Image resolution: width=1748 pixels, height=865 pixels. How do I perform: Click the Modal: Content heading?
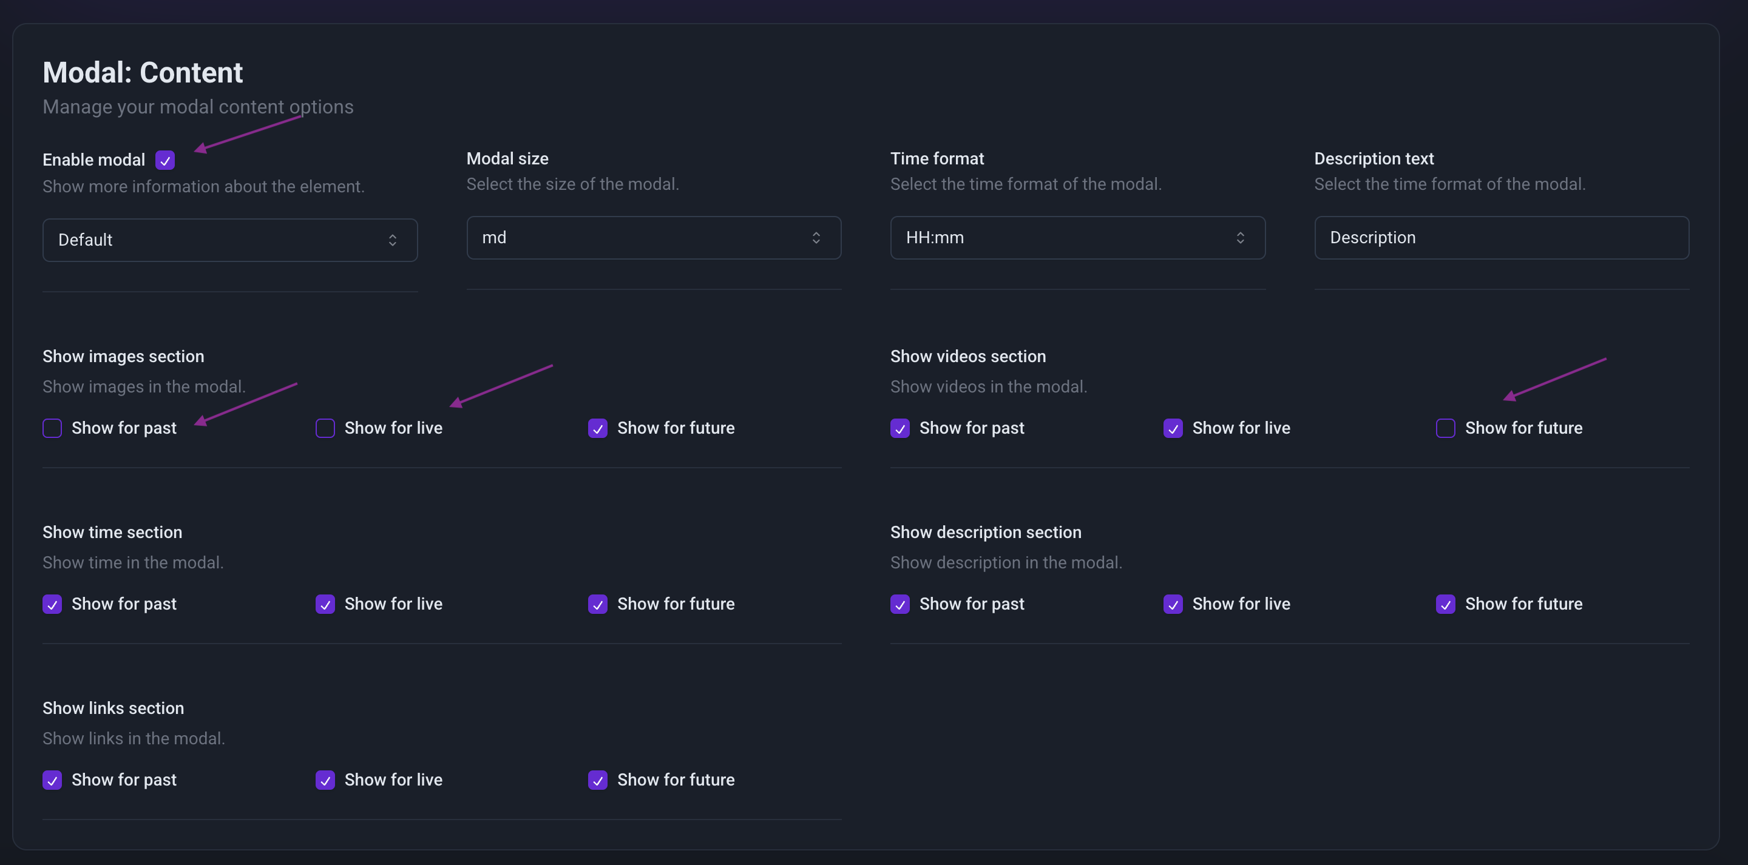click(143, 73)
